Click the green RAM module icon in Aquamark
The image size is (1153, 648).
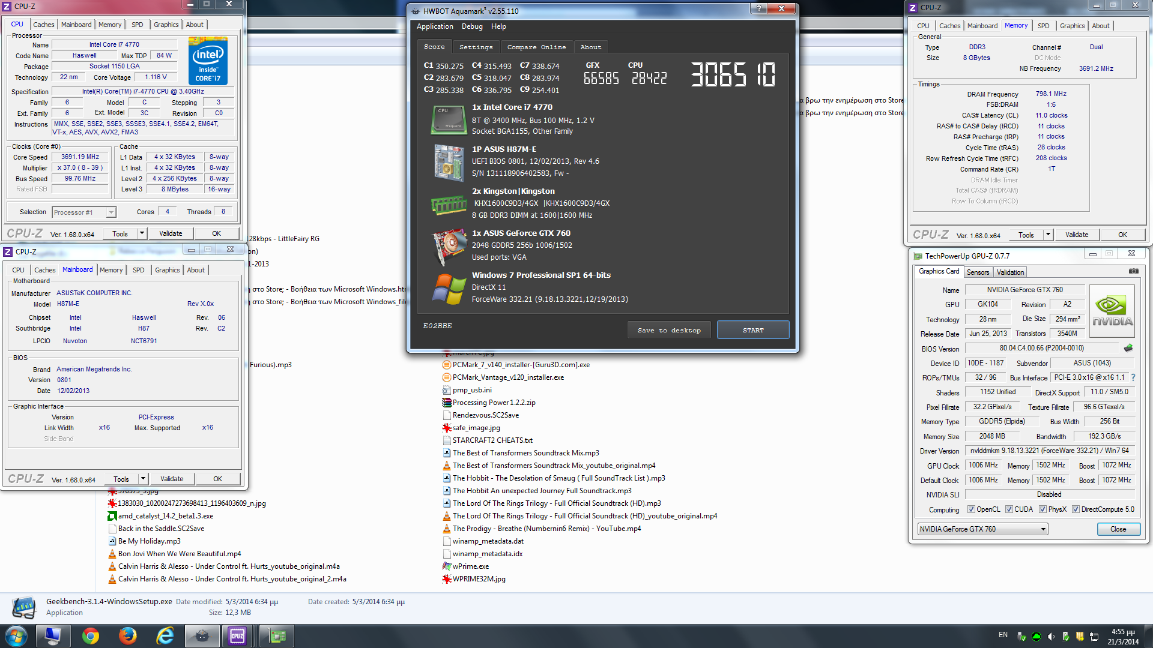449,205
